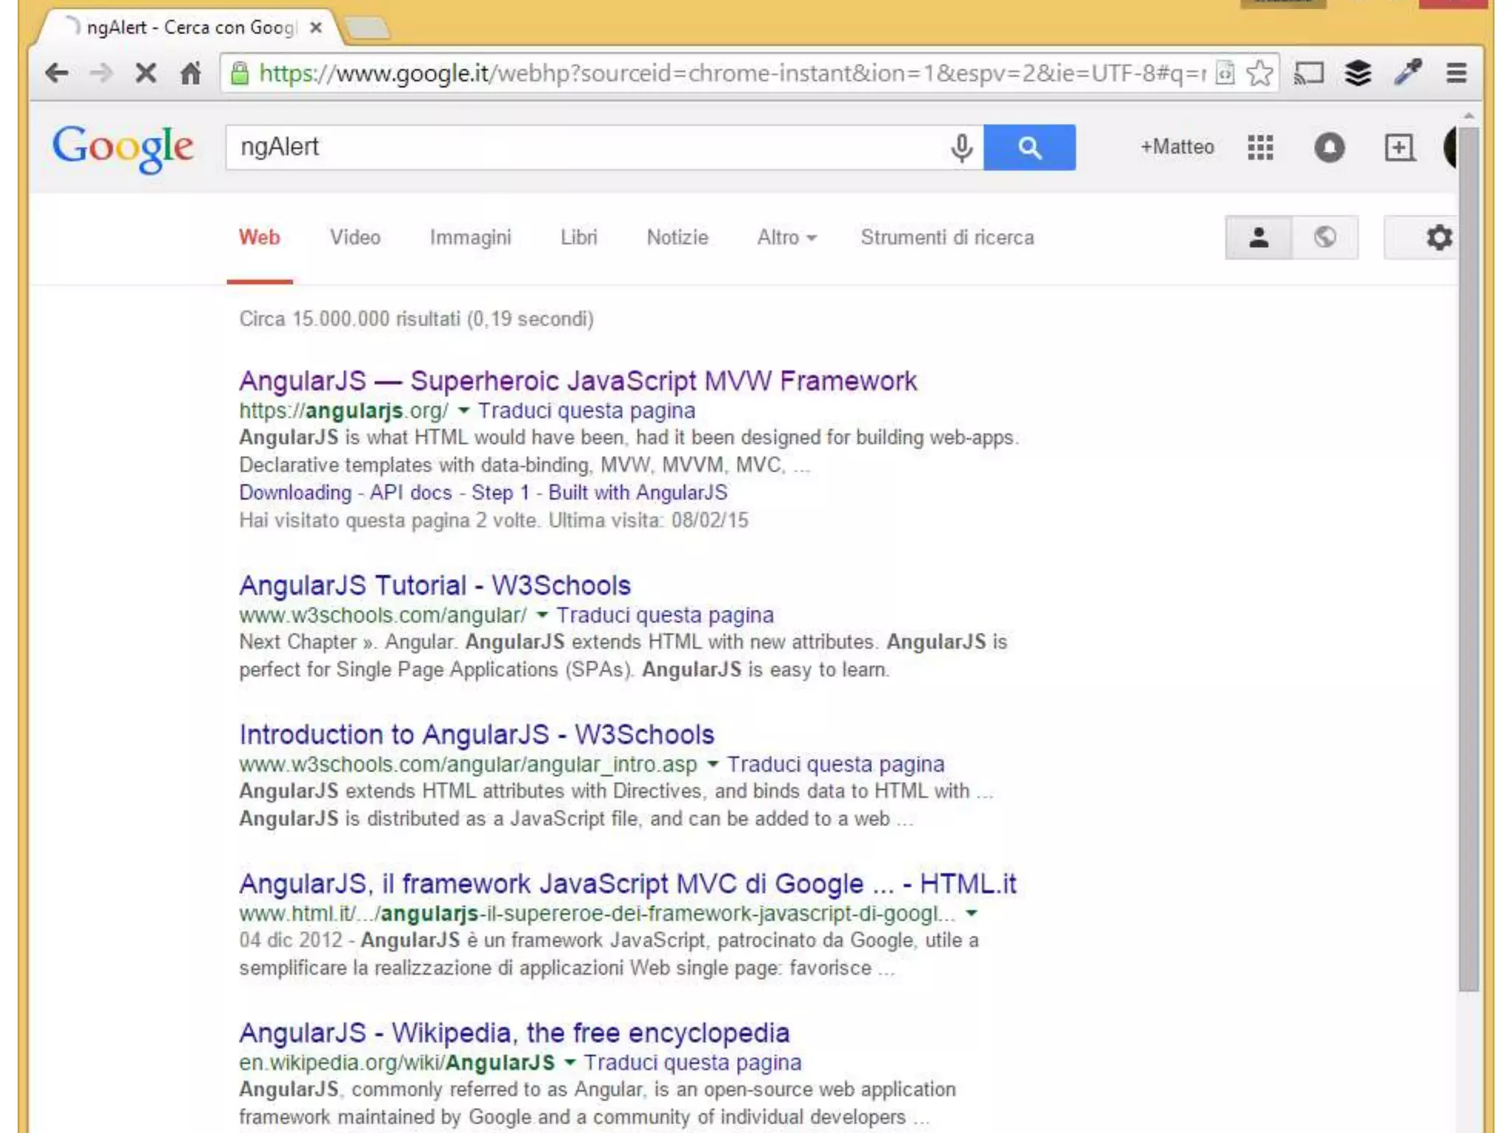The height and width of the screenshot is (1133, 1511).
Task: Open AngularJS Tutorial - W3Schools result
Action: tap(435, 586)
